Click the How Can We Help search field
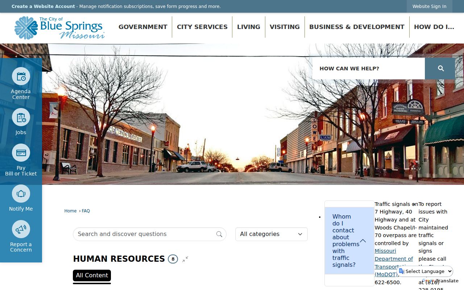464x290 pixels. click(x=369, y=69)
